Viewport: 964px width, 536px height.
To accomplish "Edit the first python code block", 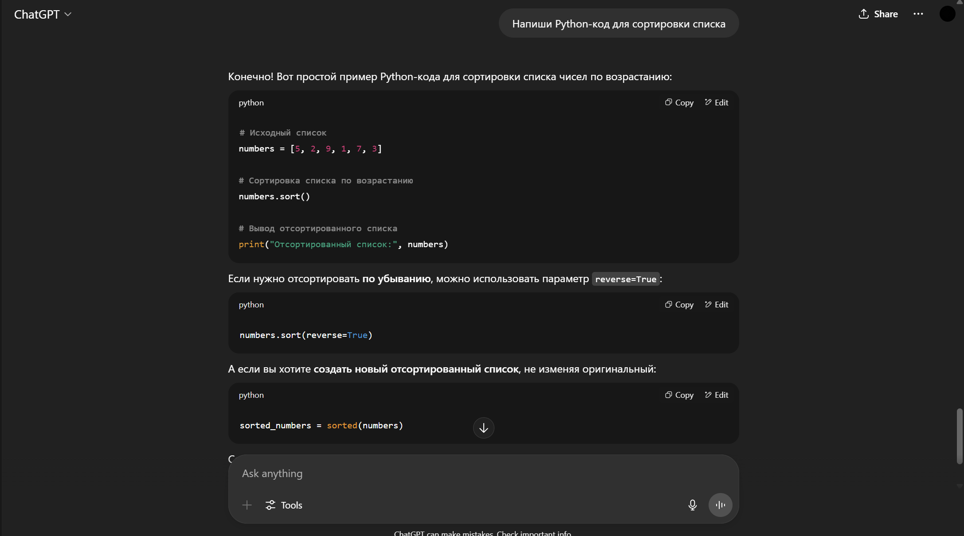I will (x=717, y=103).
